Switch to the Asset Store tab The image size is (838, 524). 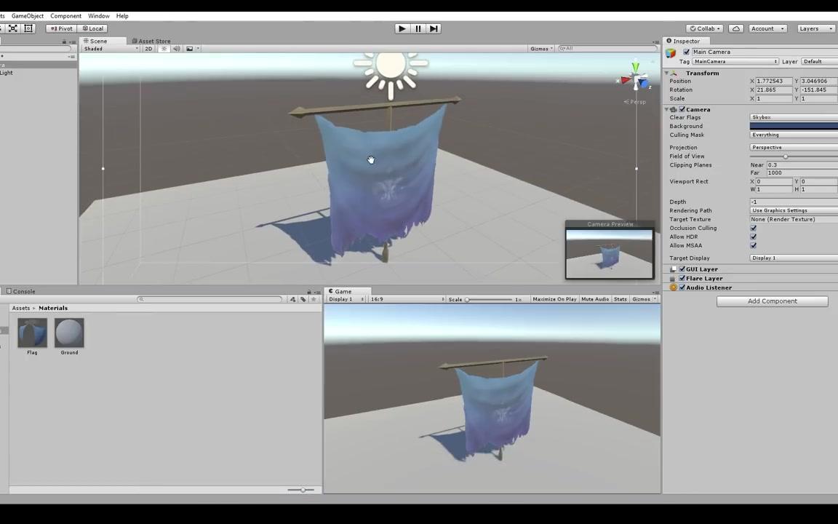coord(153,41)
